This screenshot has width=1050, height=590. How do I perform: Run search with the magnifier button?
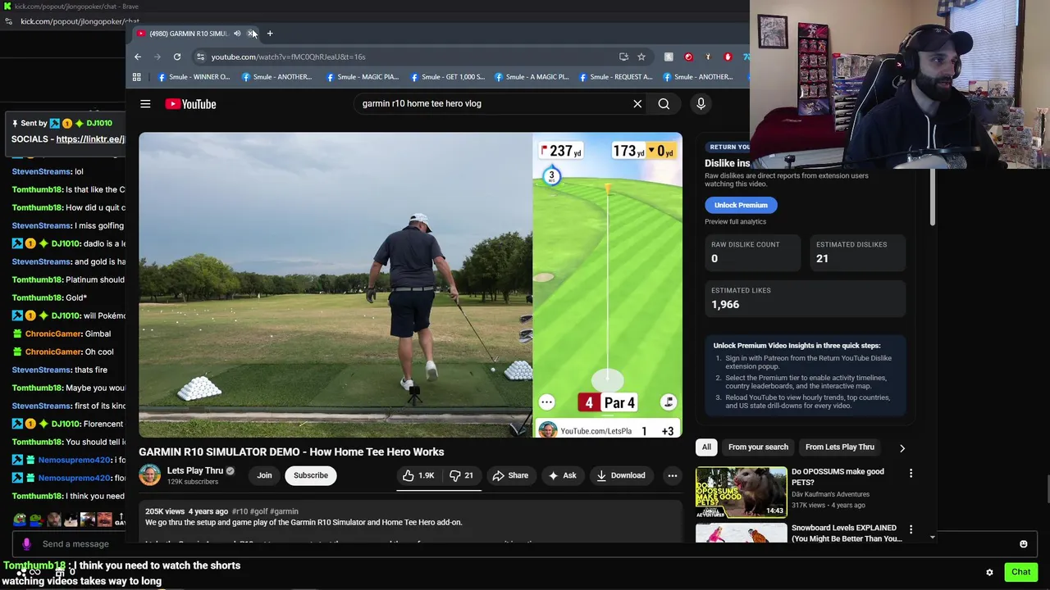664,104
